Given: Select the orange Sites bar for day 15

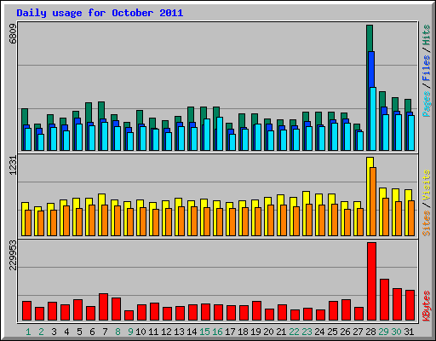Looking at the screenshot, I should pos(207,222).
